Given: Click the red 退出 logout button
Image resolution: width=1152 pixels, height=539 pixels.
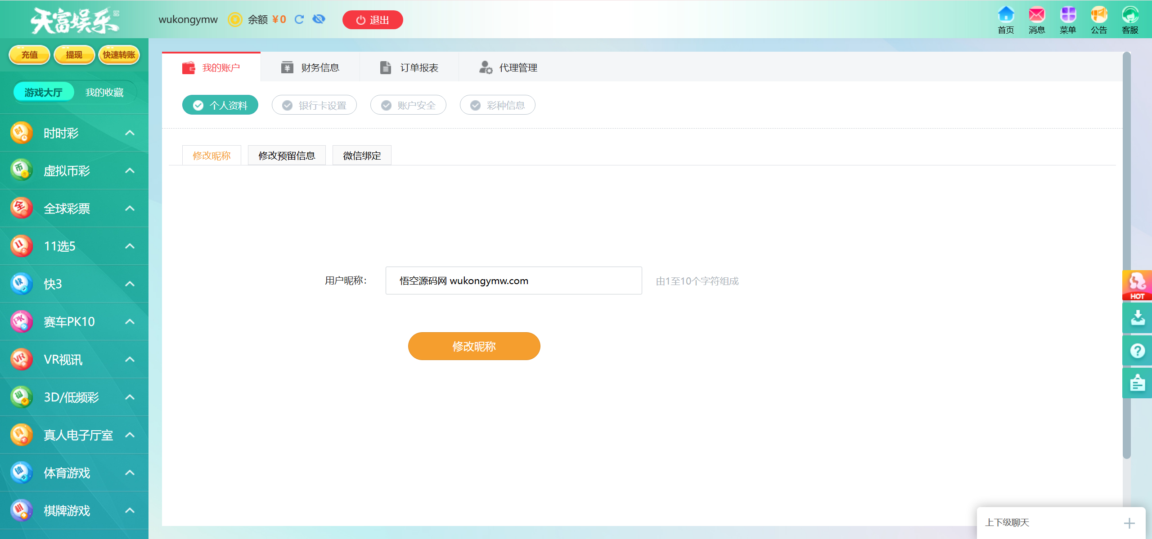Looking at the screenshot, I should tap(373, 20).
